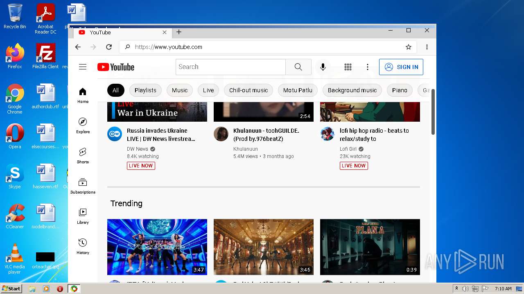Click the taskbar volume speaker icon
This screenshot has width=524, height=294.
pyautogui.click(x=465, y=289)
